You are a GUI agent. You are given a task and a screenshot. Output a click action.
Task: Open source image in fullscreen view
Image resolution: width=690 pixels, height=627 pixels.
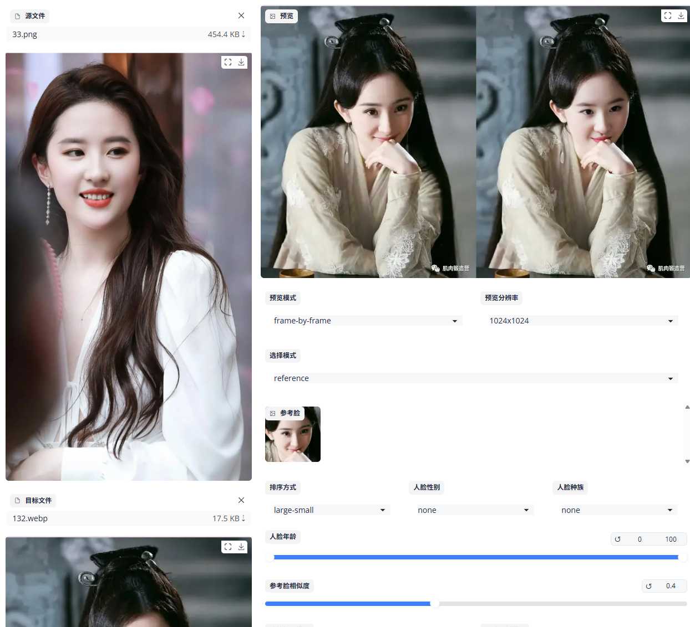coord(228,62)
